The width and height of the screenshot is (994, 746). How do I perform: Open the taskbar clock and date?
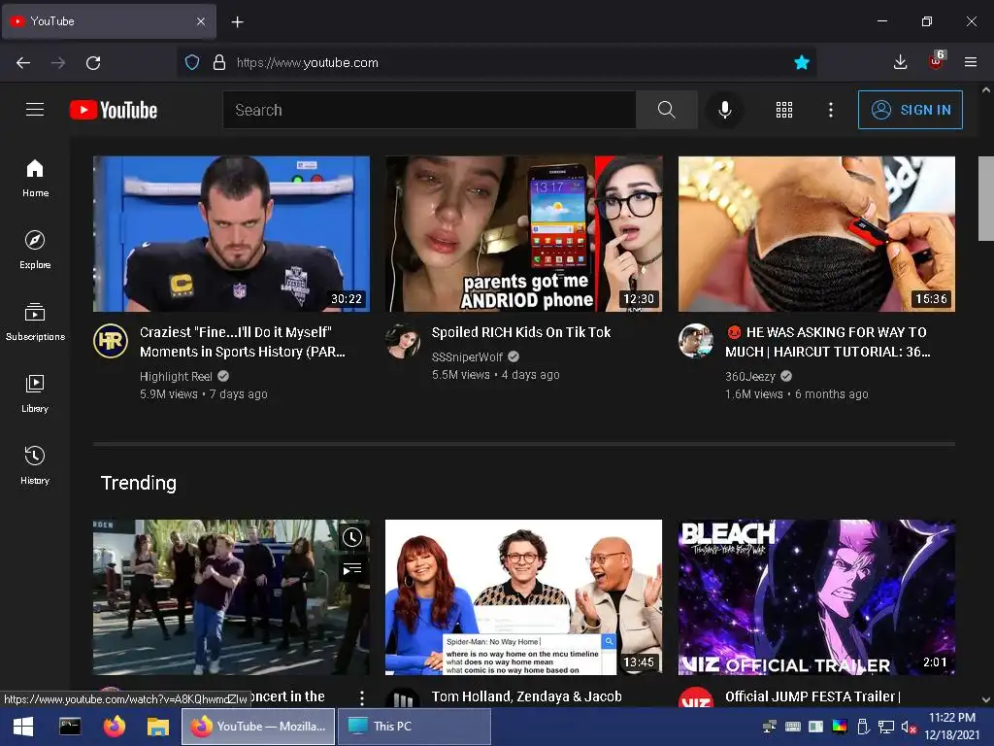951,727
